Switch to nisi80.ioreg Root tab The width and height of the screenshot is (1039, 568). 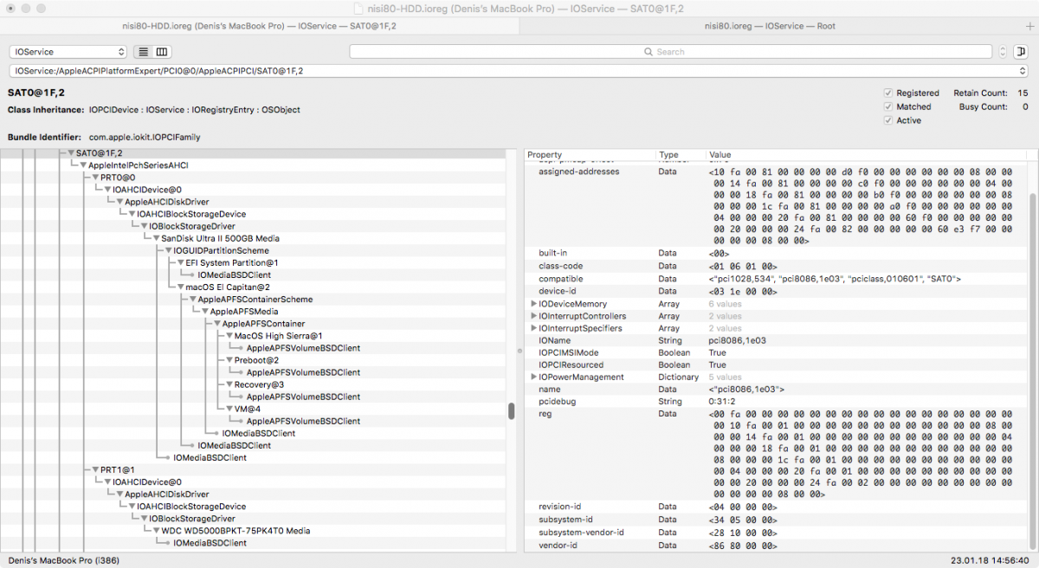[769, 26]
